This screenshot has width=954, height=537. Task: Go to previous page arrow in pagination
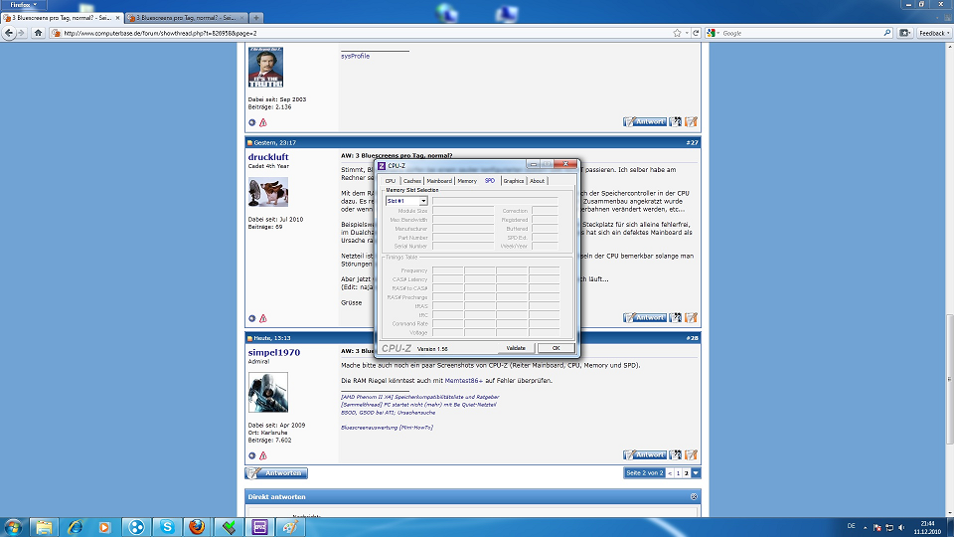pos(670,473)
